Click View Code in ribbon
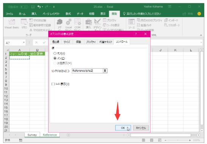 pyautogui.click(x=111, y=25)
